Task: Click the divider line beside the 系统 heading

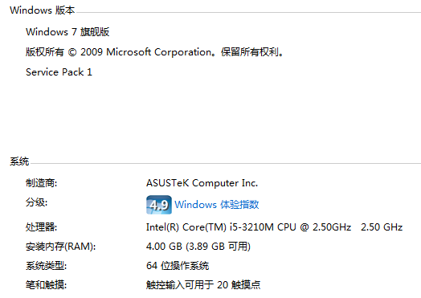Action: tap(225, 163)
